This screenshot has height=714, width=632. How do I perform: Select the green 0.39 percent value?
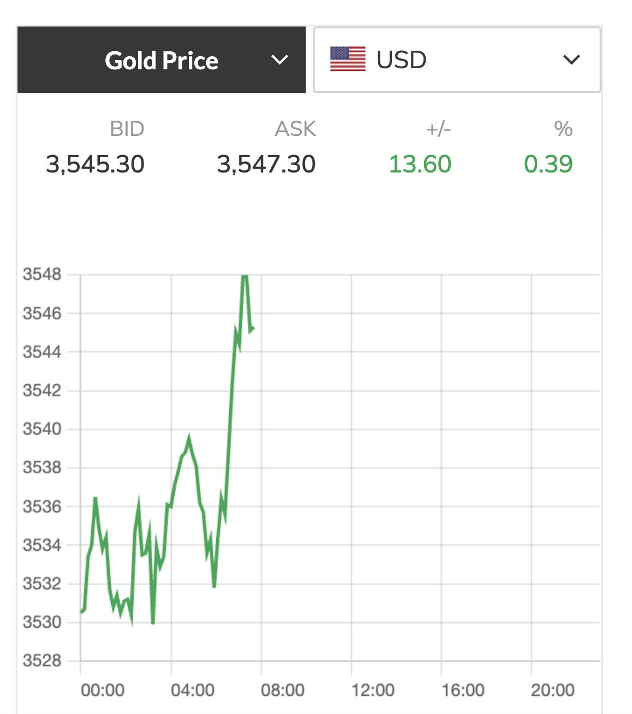[x=548, y=164]
